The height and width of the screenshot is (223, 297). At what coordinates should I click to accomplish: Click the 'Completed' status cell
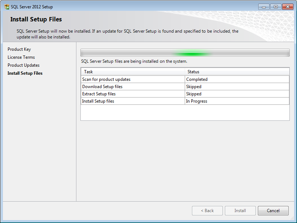[x=237, y=79]
